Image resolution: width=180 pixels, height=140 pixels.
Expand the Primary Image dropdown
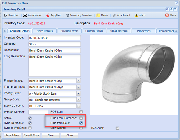pyautogui.click(x=78, y=81)
